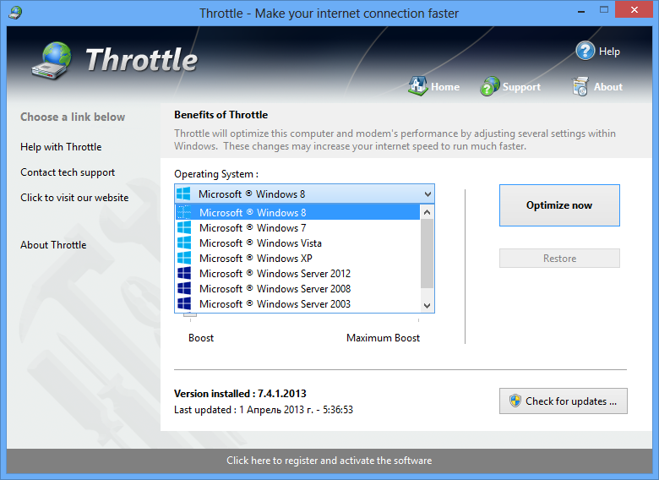
Task: Click the Boost label
Action: [x=201, y=338]
